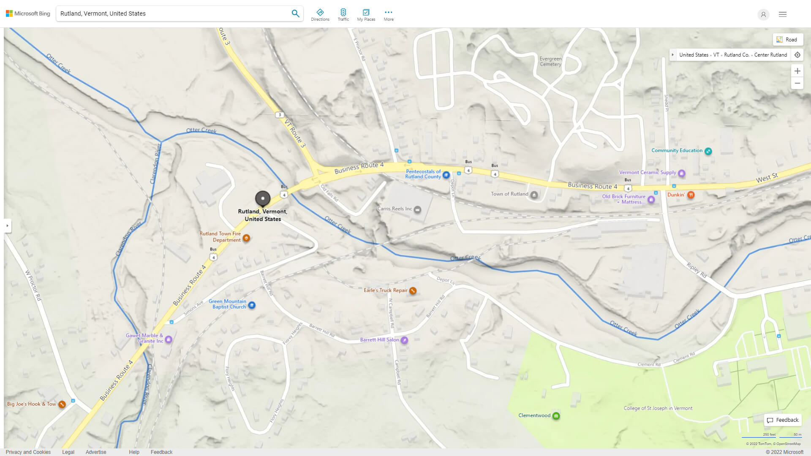Open the More options menu

(388, 14)
